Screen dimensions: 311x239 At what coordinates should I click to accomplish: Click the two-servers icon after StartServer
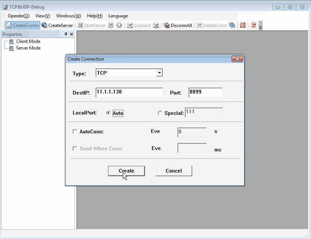pos(111,25)
